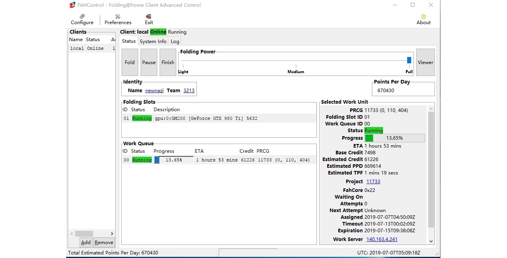Set Folding Power to Light tick

[x=183, y=66]
